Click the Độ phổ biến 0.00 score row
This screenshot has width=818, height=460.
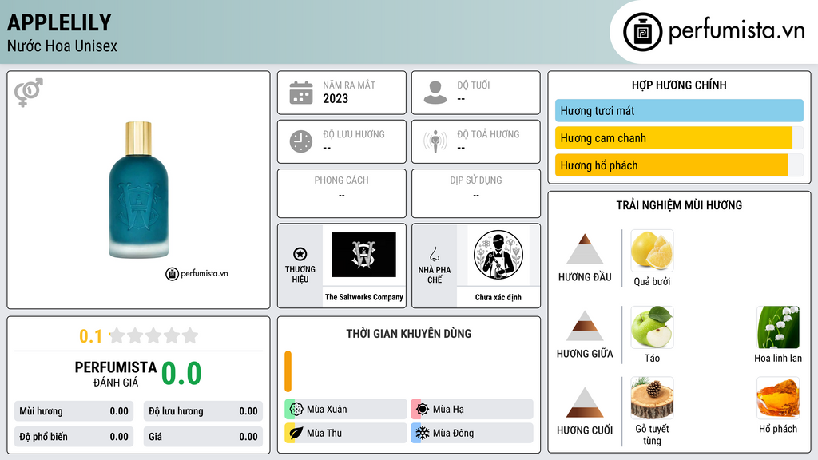(x=74, y=437)
